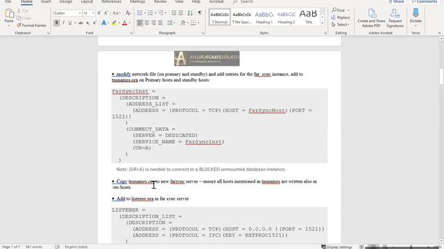444x249 pixels.
Task: Apply red font color
Action: pos(124,23)
